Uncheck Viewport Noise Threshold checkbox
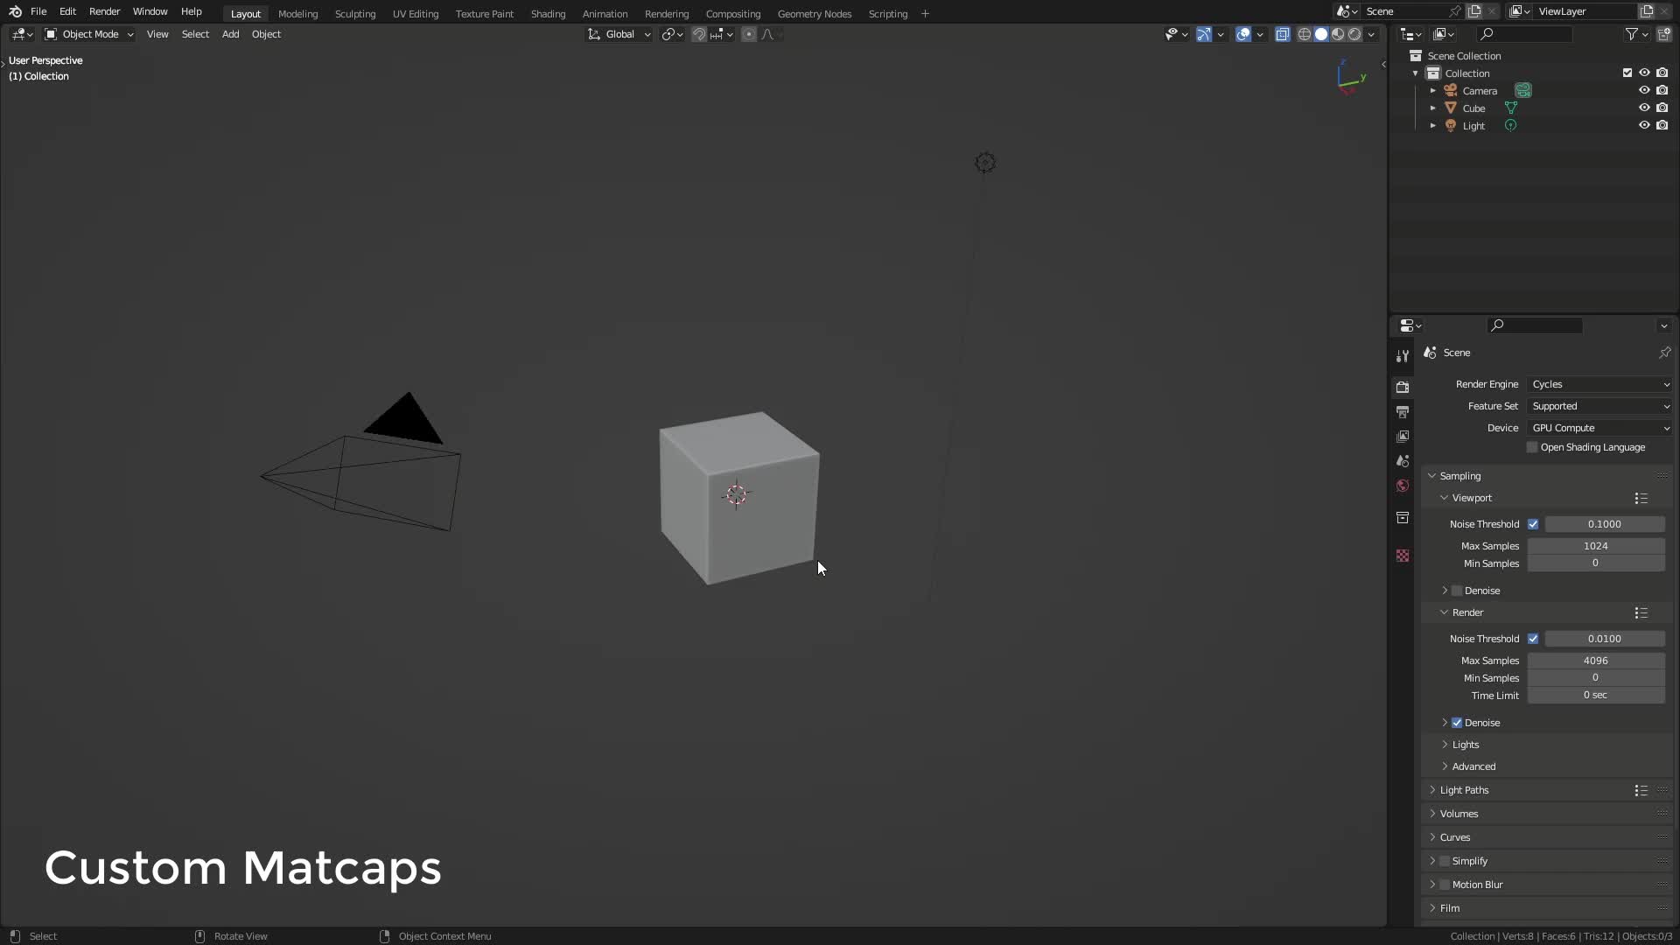Screen dimensions: 1680x945 point(1533,524)
